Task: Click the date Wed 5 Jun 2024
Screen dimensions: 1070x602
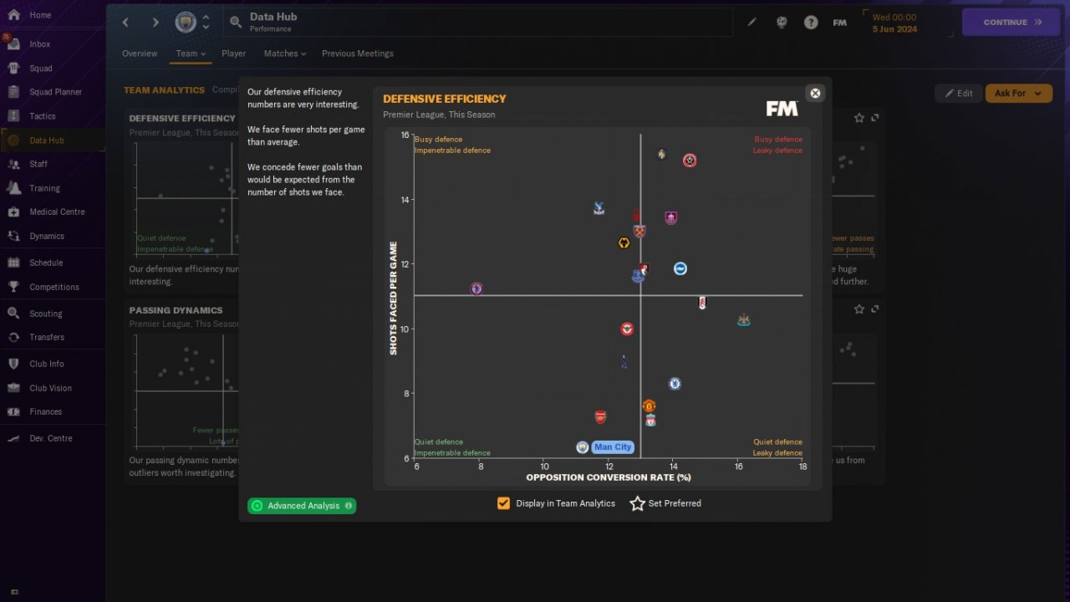Action: point(894,23)
